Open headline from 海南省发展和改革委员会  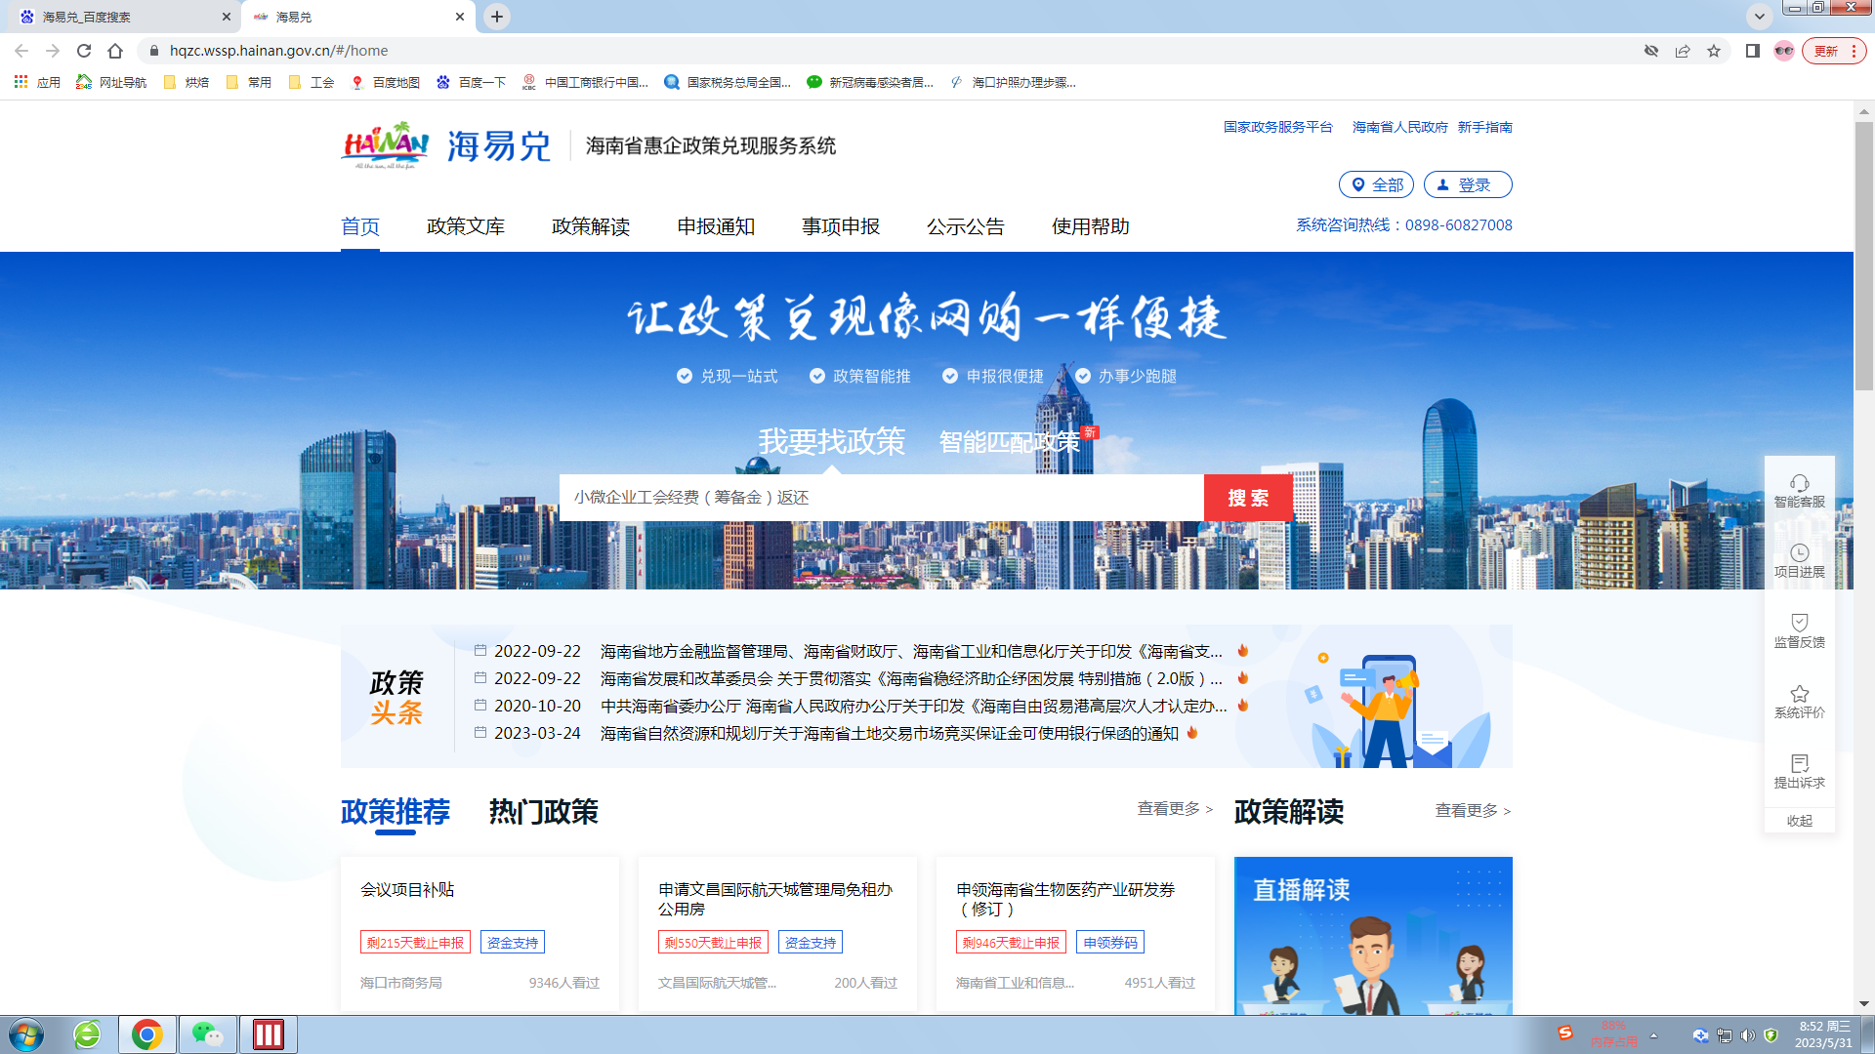pos(911,678)
